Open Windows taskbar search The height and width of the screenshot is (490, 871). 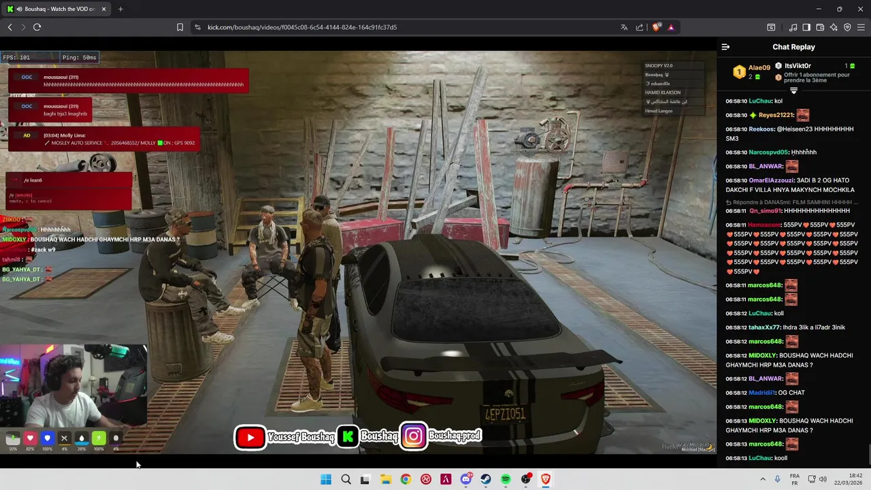(346, 479)
